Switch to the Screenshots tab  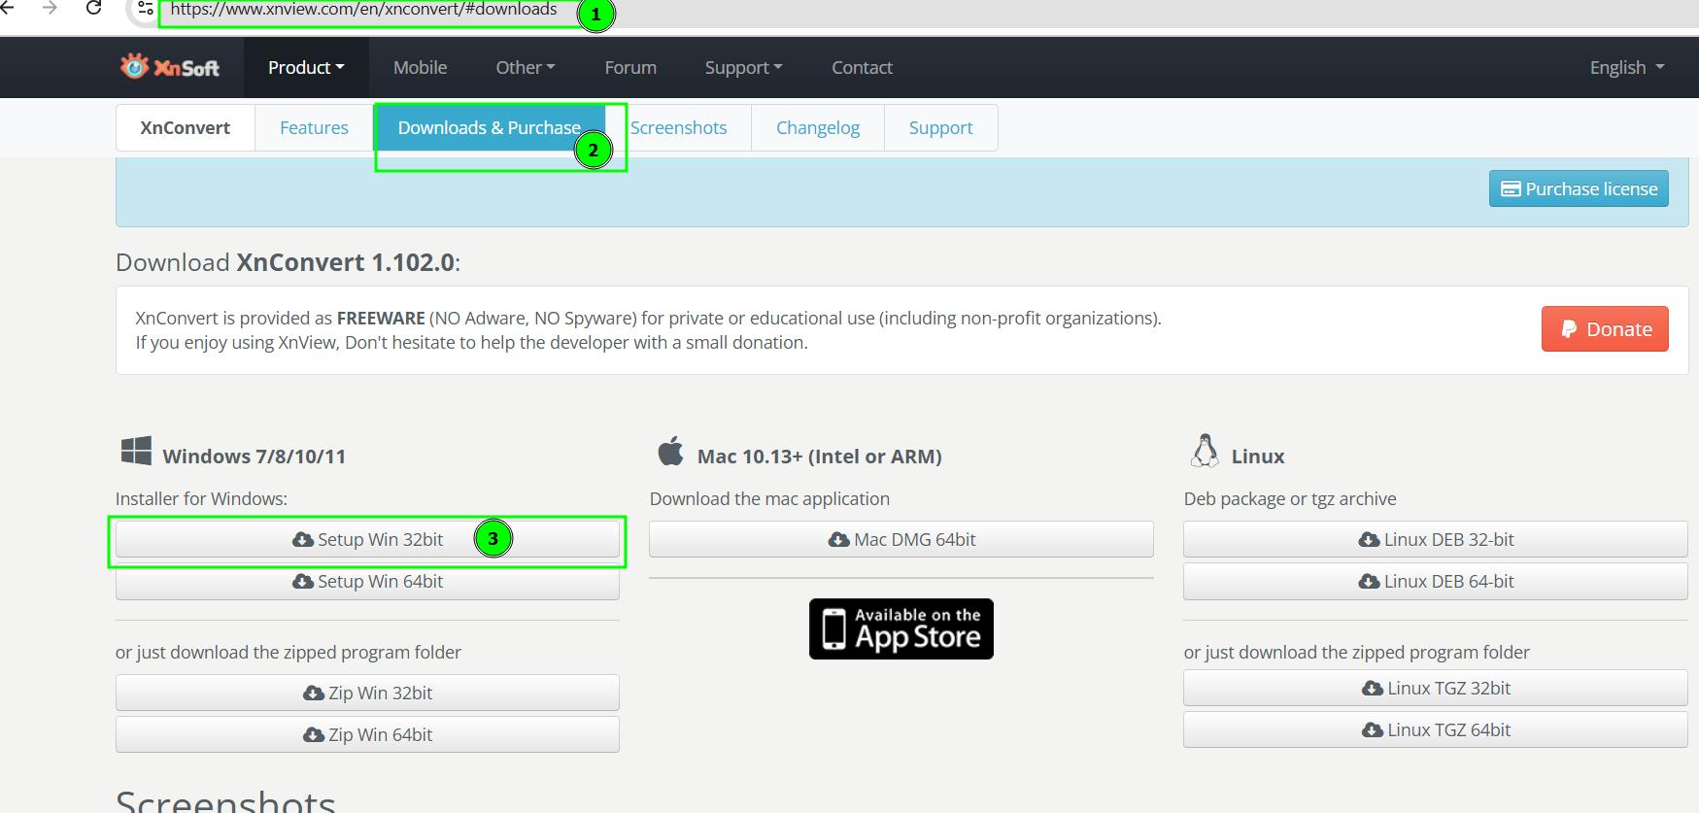point(678,127)
